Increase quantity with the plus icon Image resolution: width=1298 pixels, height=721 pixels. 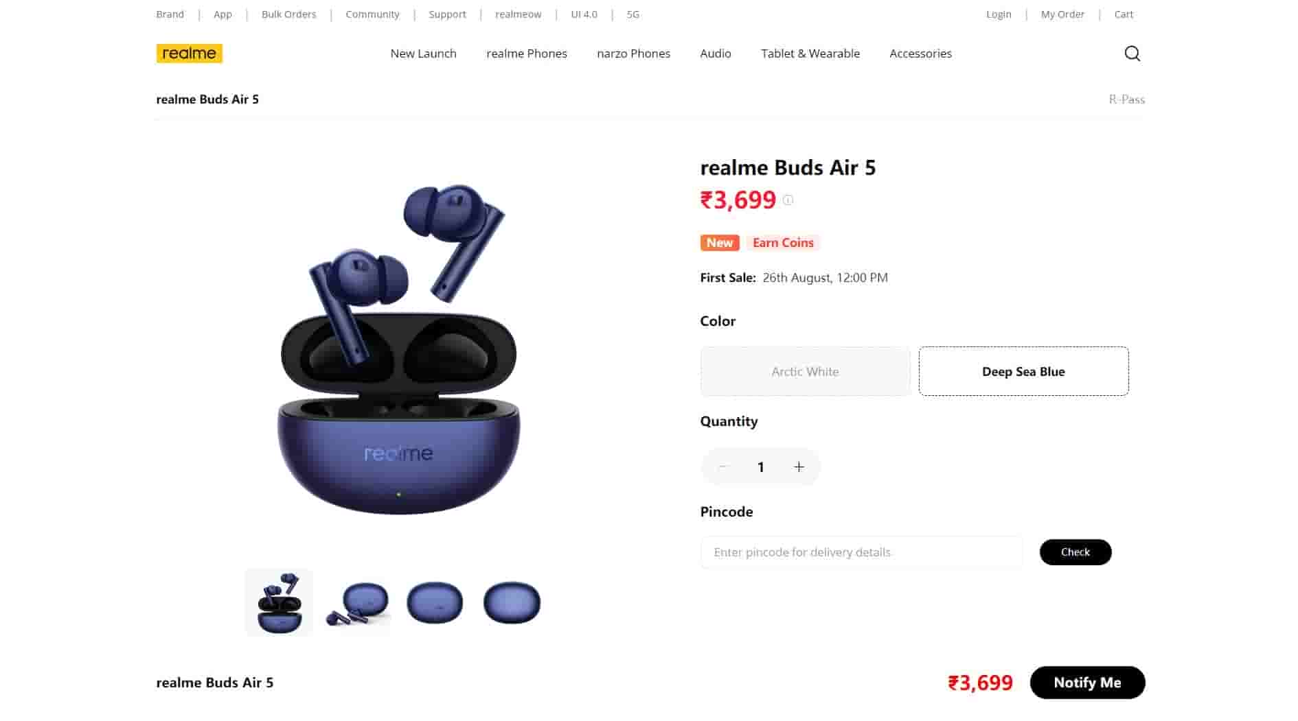pos(799,467)
